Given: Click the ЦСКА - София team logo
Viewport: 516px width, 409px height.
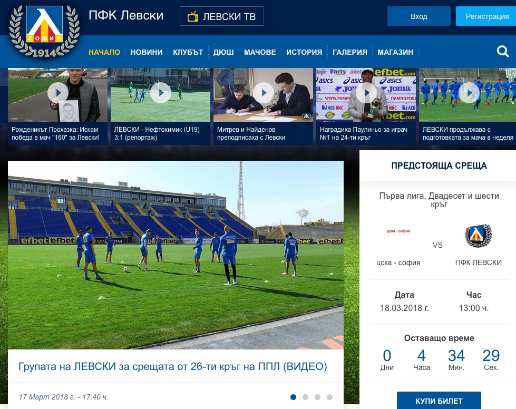Looking at the screenshot, I should tap(398, 231).
